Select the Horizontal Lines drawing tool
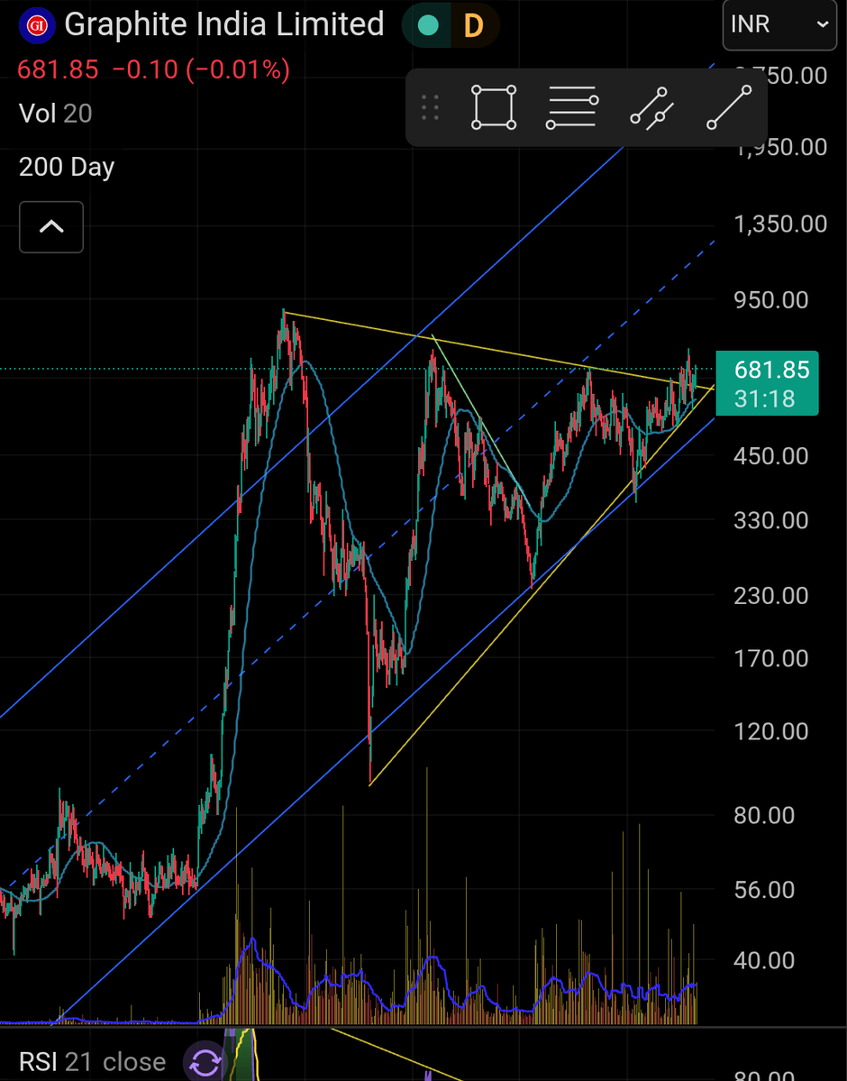 pyautogui.click(x=571, y=106)
